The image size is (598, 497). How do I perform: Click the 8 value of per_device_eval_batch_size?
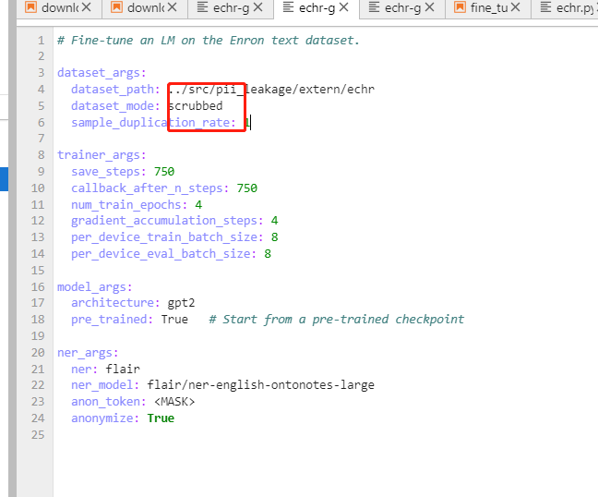point(268,254)
